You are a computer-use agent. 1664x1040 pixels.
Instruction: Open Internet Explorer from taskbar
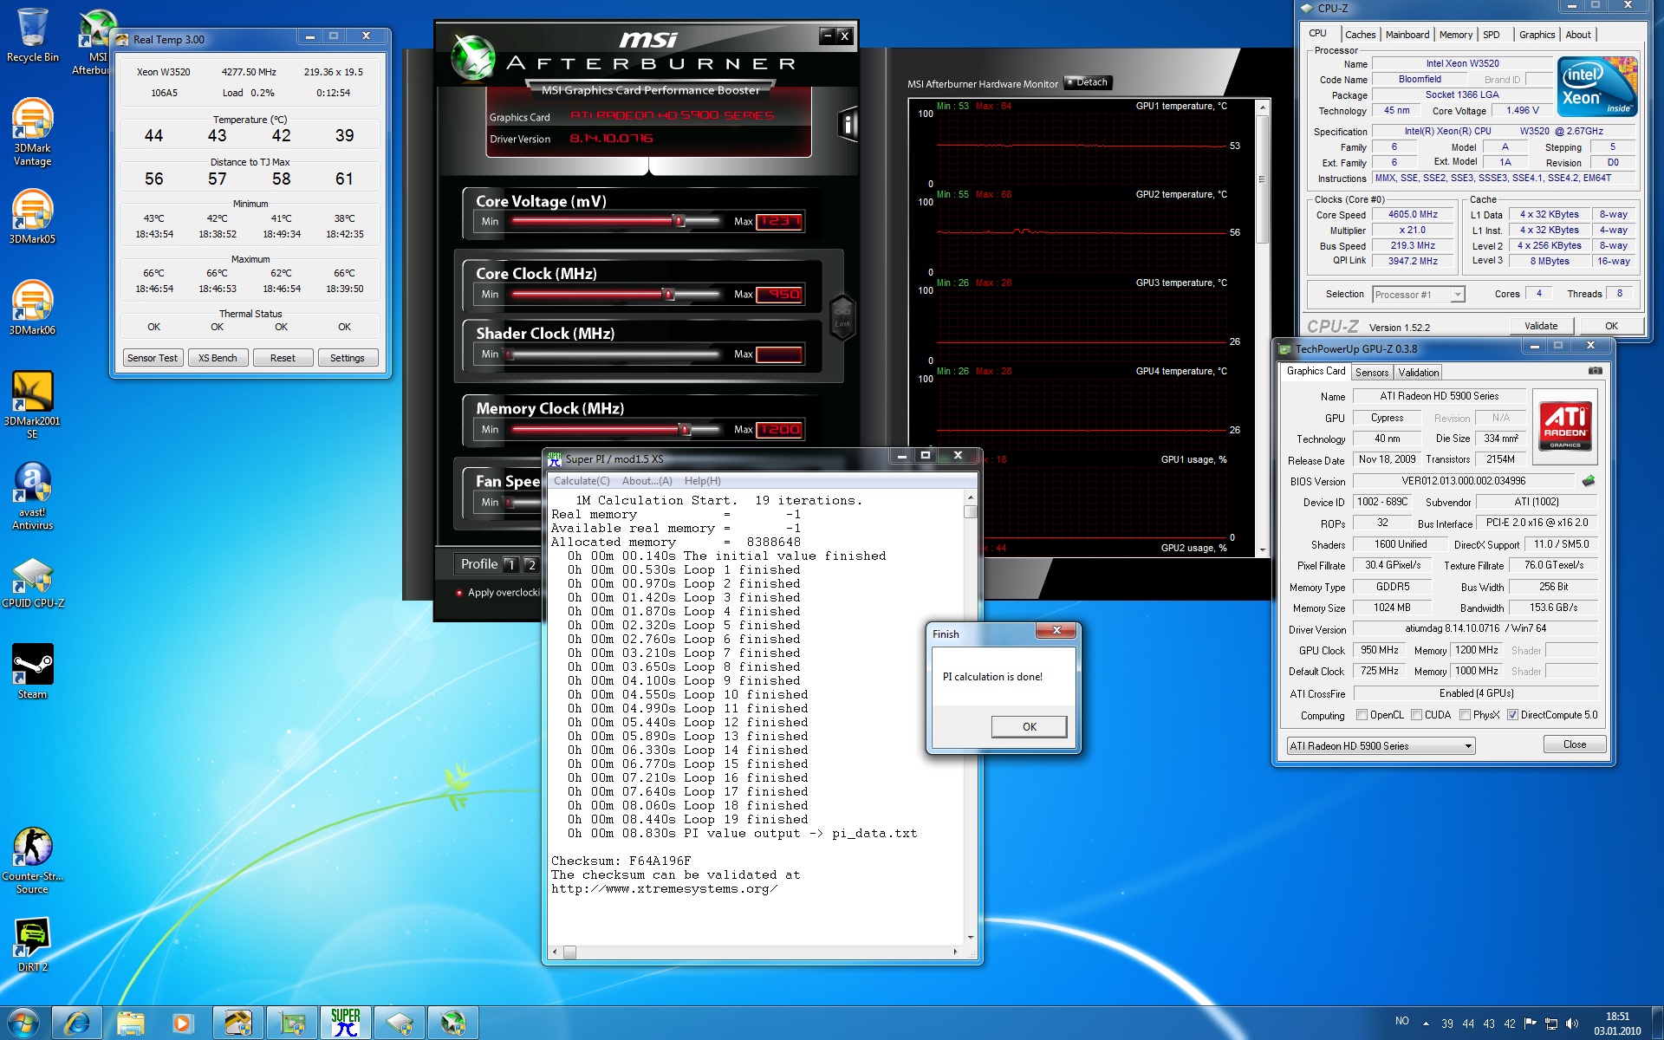tap(77, 1024)
